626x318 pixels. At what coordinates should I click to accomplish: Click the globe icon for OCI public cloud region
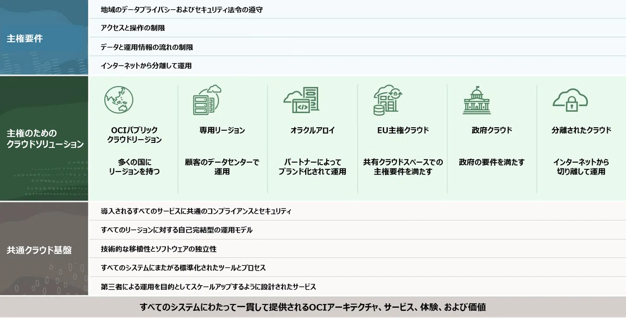pyautogui.click(x=118, y=100)
